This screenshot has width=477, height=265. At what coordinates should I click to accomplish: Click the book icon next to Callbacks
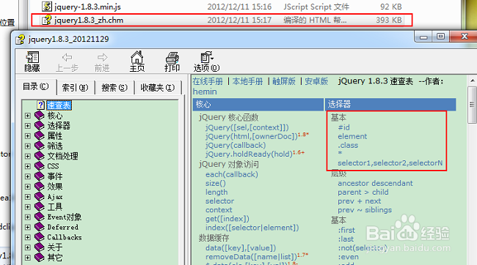(x=39, y=237)
